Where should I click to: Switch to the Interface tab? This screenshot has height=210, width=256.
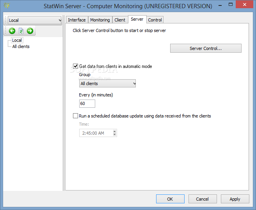(x=77, y=20)
